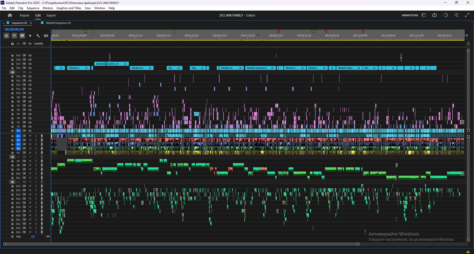Click the Quick Export share icon
Image resolution: width=474 pixels, height=254 pixels.
tap(434, 15)
